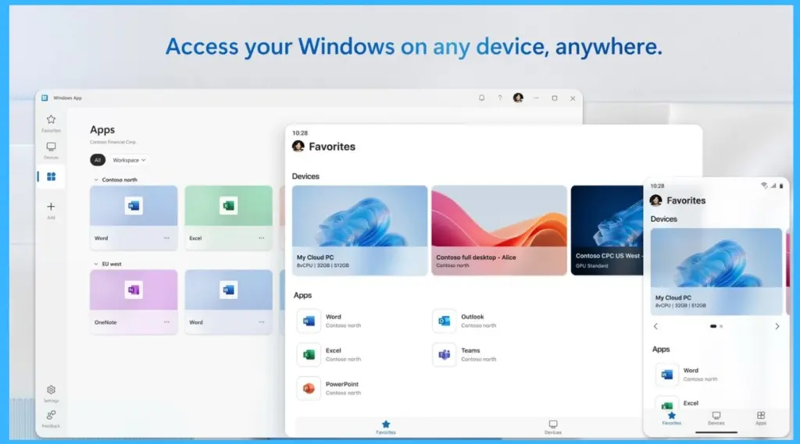800x444 pixels.
Task: Launch Word in phone apps list
Action: [x=687, y=375]
